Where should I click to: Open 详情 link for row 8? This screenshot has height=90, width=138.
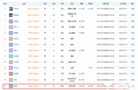(132, 50)
